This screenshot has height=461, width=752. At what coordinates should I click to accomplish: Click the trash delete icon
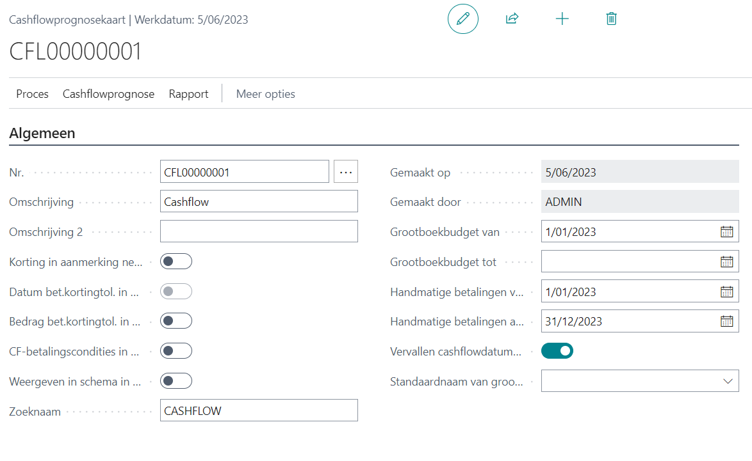pyautogui.click(x=611, y=19)
